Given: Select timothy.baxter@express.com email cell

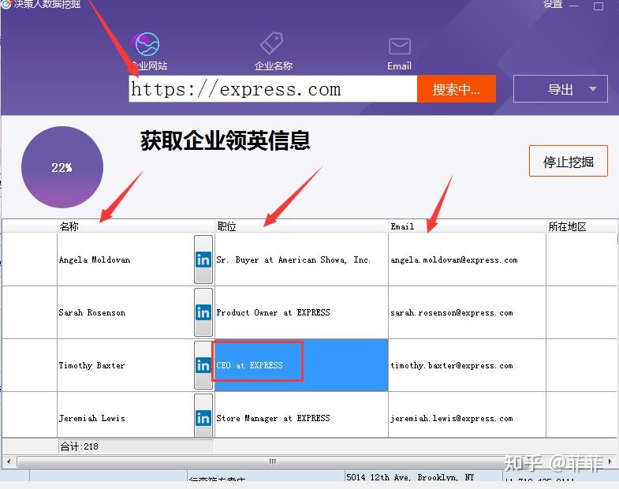Looking at the screenshot, I should pos(468,365).
